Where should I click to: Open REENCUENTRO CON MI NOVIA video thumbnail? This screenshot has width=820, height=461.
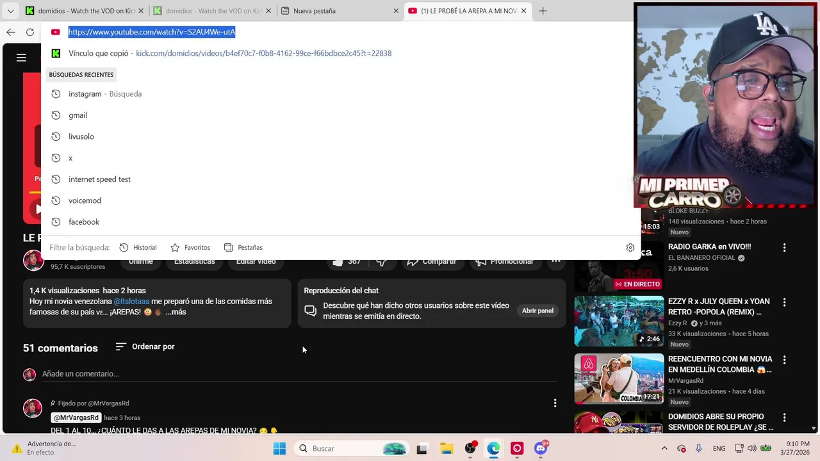click(619, 378)
